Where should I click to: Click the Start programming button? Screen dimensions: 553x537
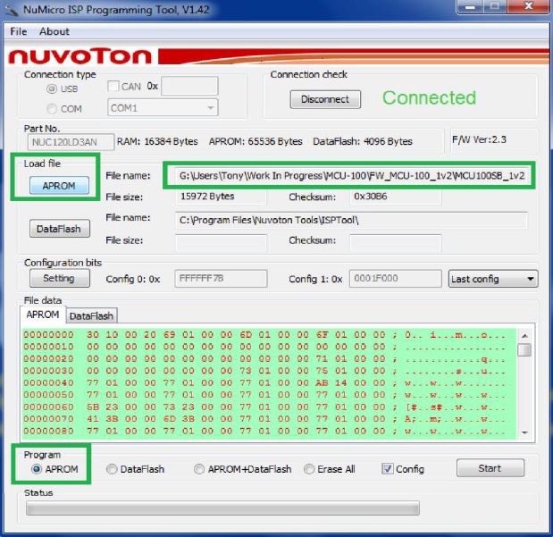(490, 468)
